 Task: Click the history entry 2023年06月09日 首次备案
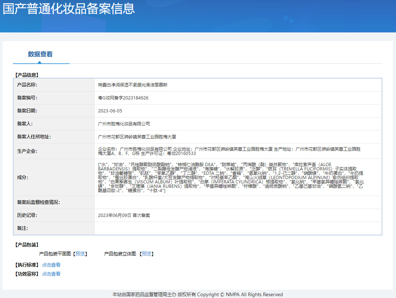click(124, 215)
